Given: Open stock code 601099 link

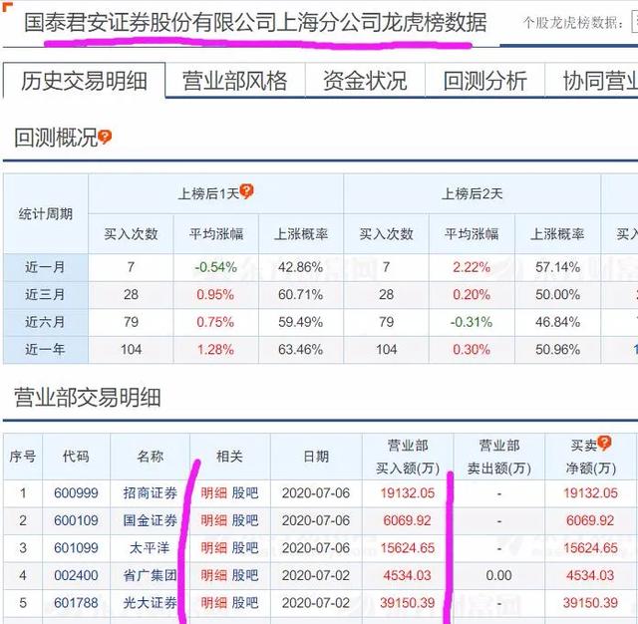Looking at the screenshot, I should tap(76, 548).
